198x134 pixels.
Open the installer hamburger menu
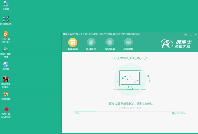point(185,35)
